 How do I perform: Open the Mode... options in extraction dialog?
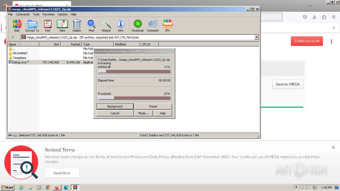coord(143,113)
